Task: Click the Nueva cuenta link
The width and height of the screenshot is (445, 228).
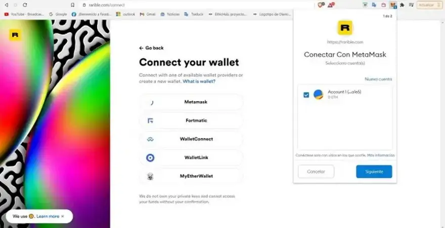Action: coord(378,79)
